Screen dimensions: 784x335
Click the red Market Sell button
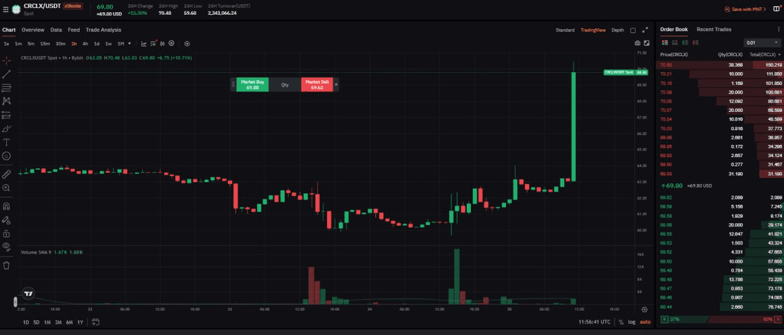point(317,85)
